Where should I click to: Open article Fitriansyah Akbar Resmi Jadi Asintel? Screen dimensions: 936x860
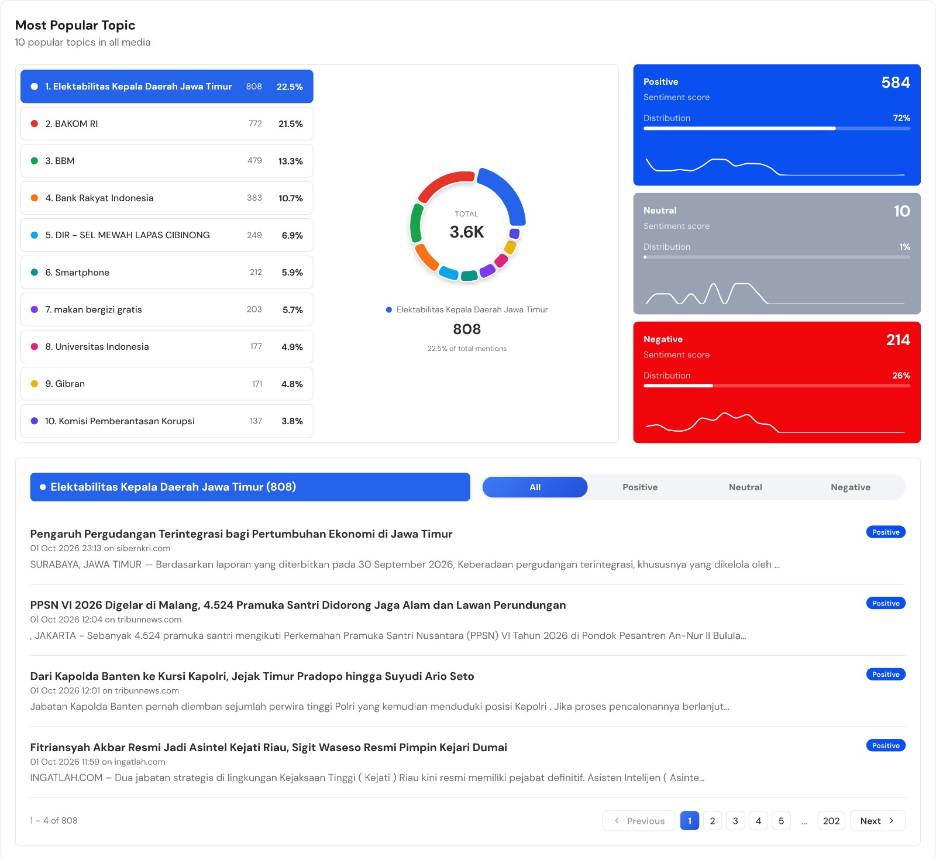tap(269, 747)
